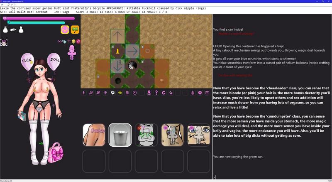Click the second magnifier zoom icon

point(98,93)
